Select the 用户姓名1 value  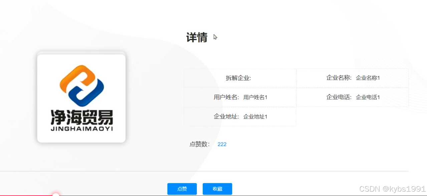click(x=255, y=97)
